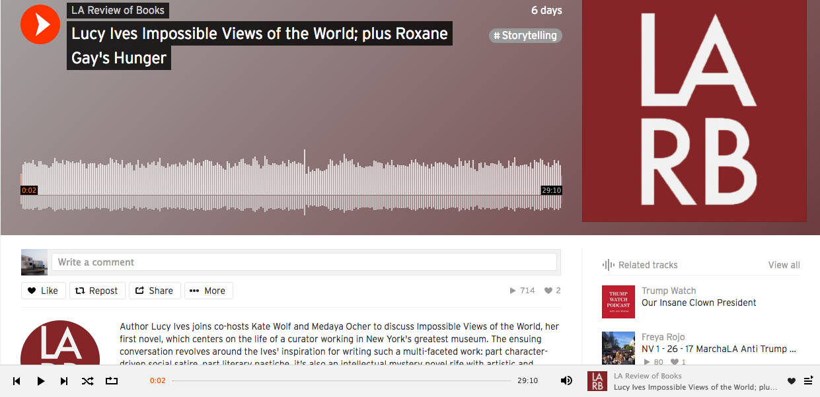Mute audio with the volume icon
This screenshot has width=820, height=397.
coord(566,381)
